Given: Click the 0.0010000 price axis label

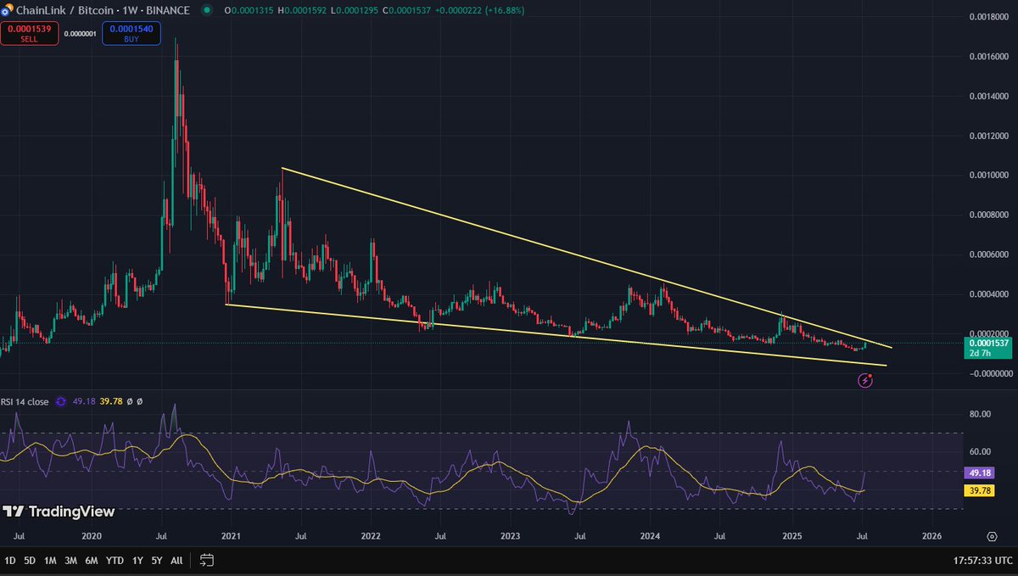Looking at the screenshot, I should point(989,175).
